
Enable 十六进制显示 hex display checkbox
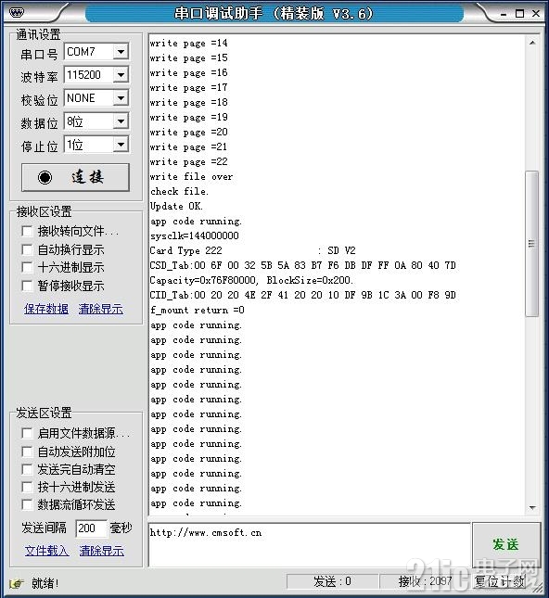[x=27, y=267]
